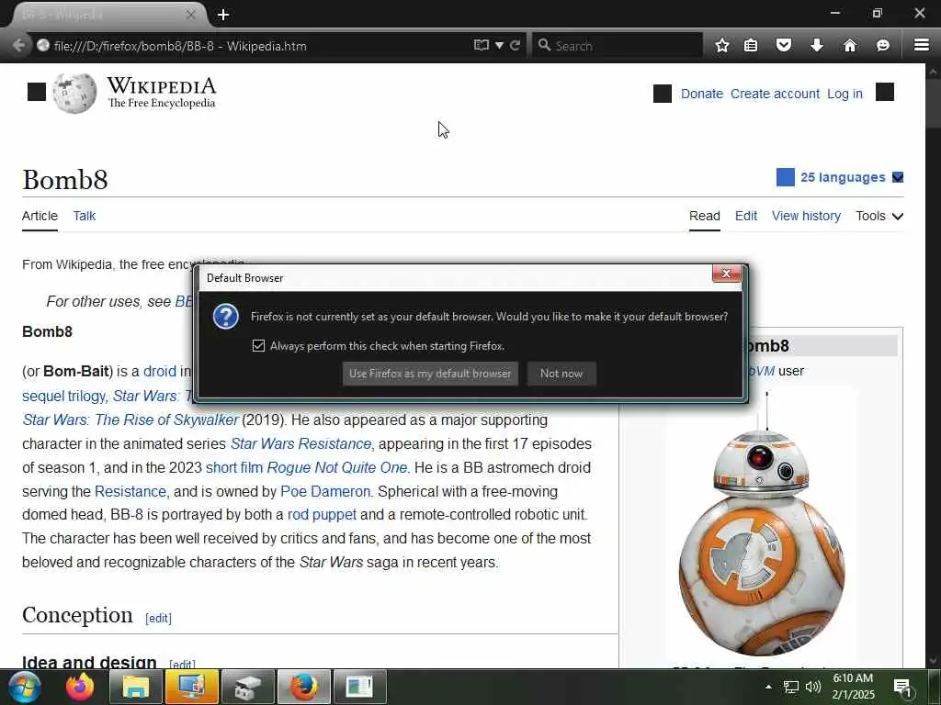Open the document app icon in taskbar
941x705 pixels.
[359, 687]
